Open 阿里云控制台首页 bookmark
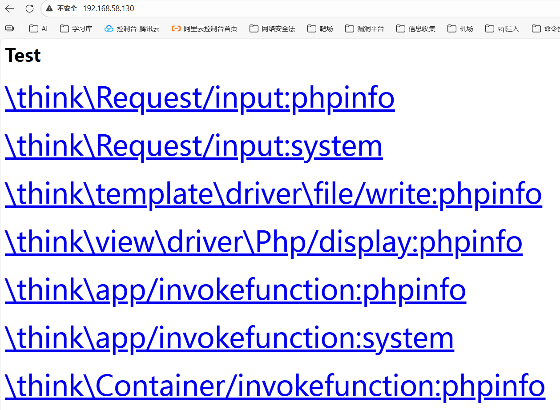This screenshot has width=560, height=410. pyautogui.click(x=205, y=28)
